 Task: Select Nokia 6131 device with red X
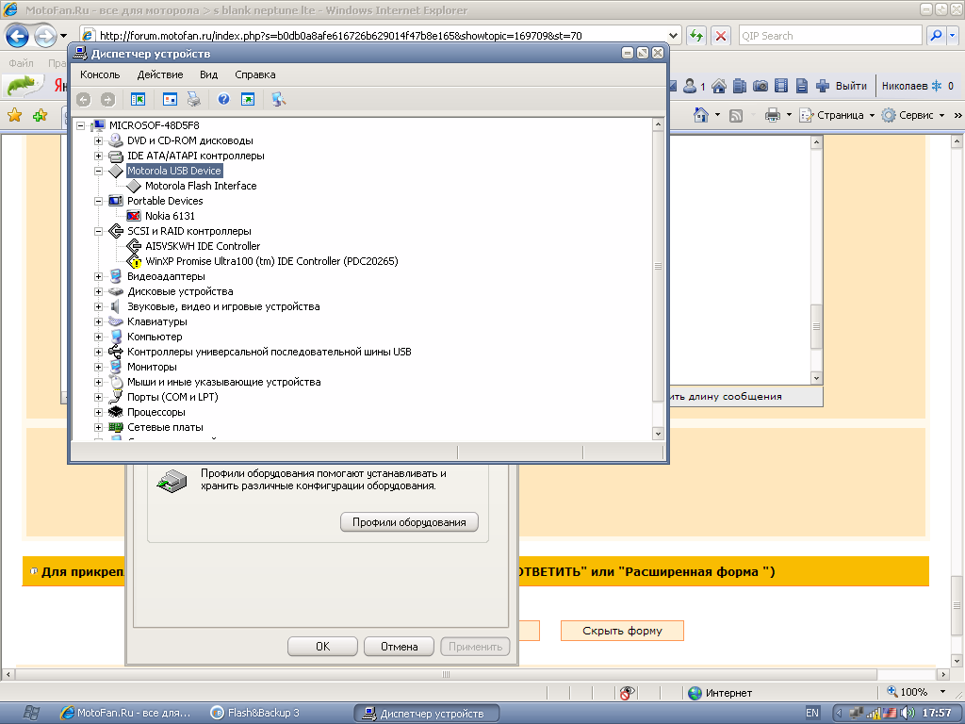coord(170,216)
